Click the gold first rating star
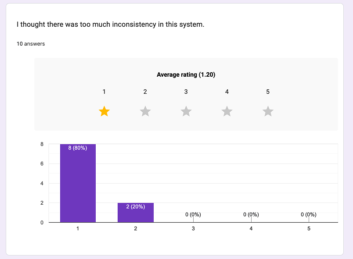 (x=104, y=112)
